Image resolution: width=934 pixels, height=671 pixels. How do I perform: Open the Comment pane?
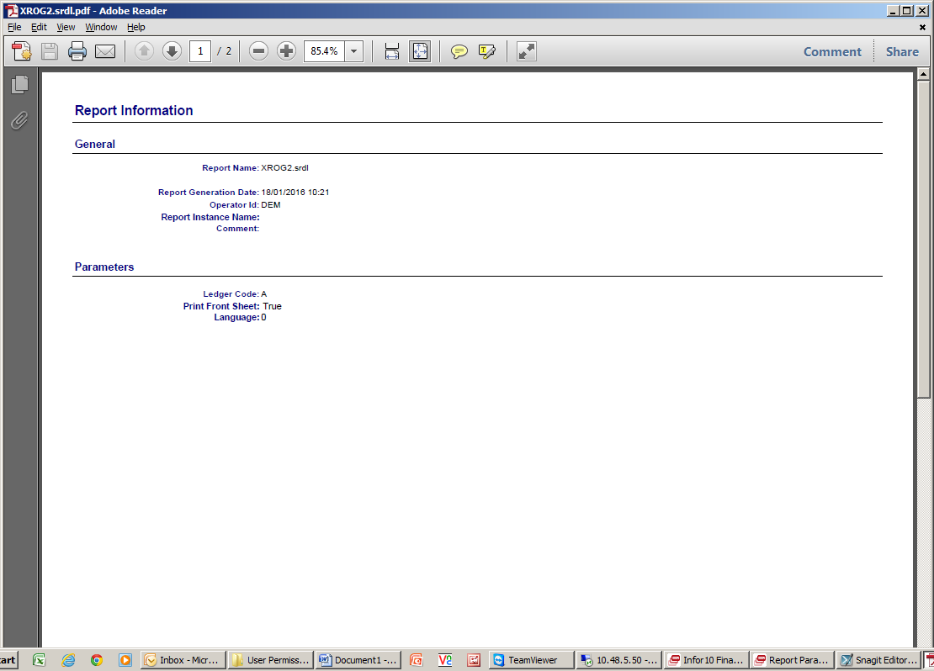832,52
